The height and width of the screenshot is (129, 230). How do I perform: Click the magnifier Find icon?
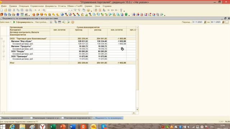tap(44, 10)
